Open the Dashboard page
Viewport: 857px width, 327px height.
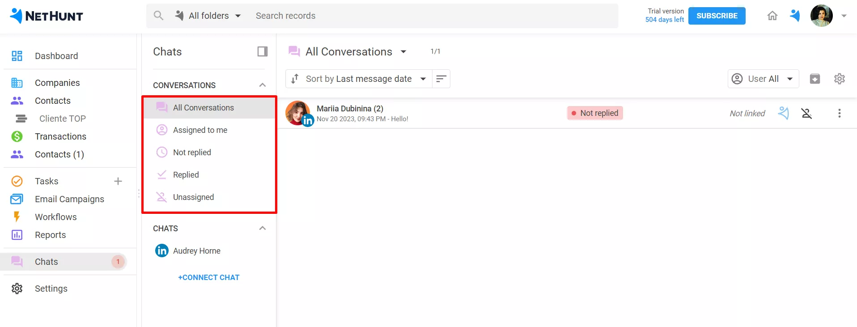click(x=56, y=56)
